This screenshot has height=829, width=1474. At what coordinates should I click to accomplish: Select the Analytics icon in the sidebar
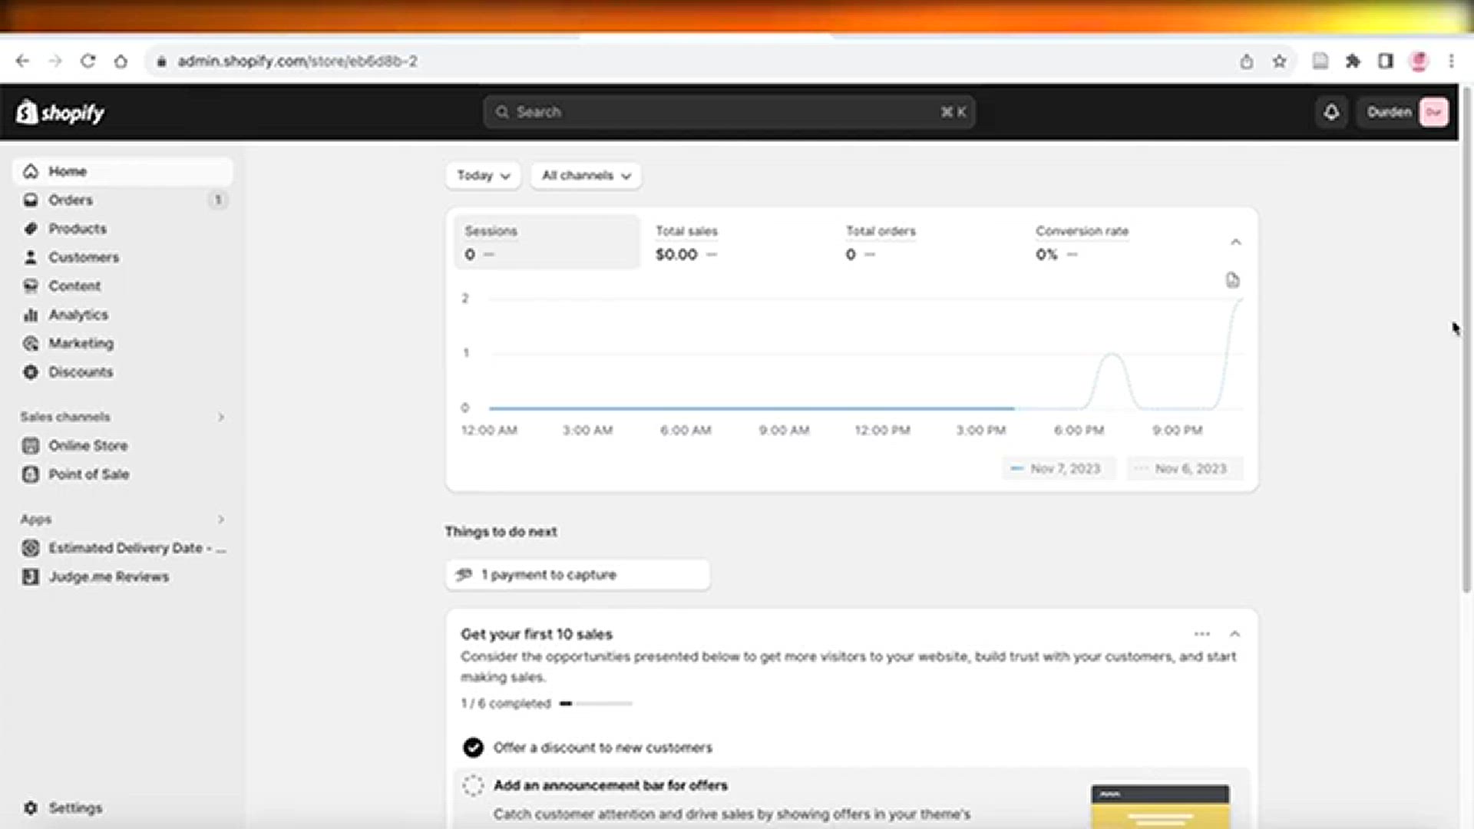31,315
